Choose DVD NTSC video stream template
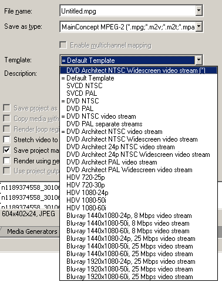222x282 pixels. pyautogui.click(x=139, y=116)
